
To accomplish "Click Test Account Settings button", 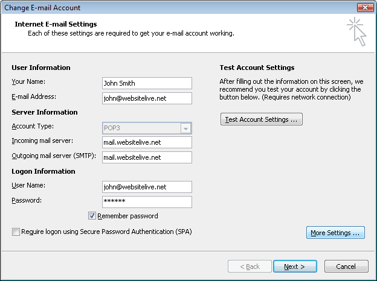I will (262, 119).
